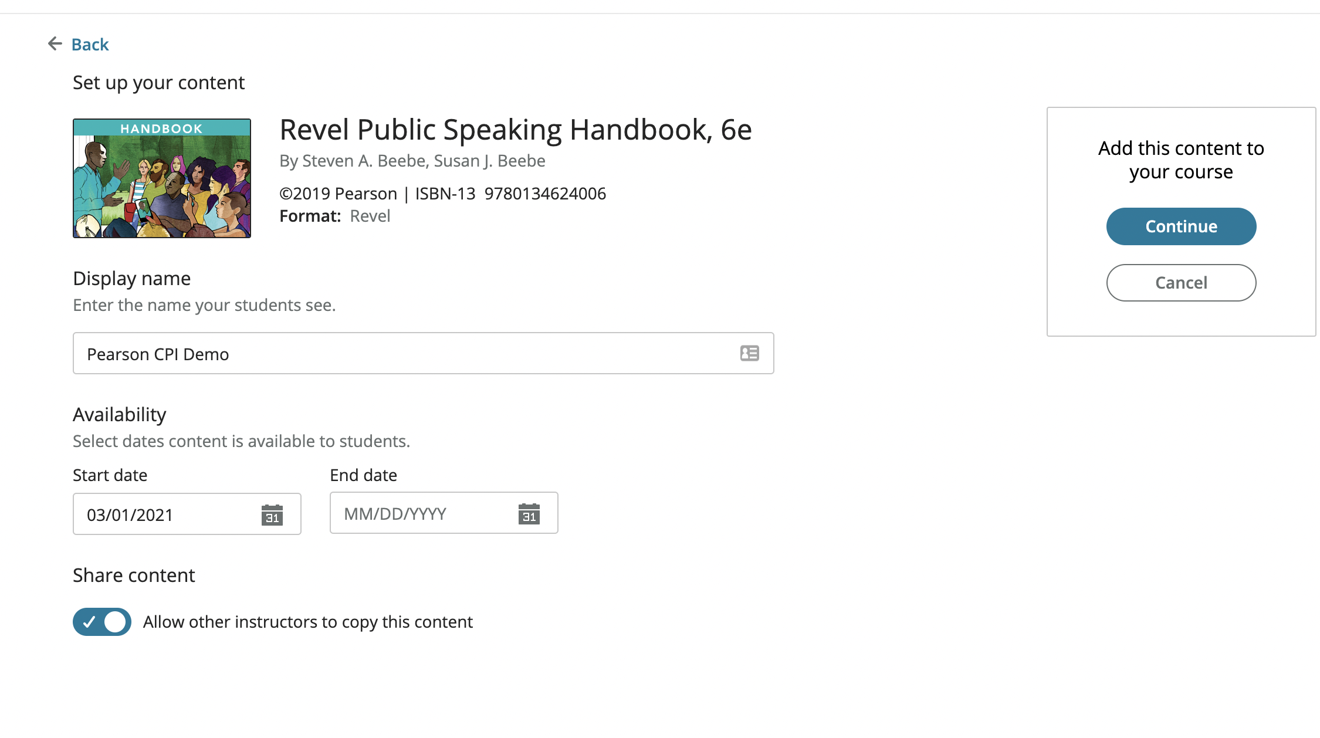Click the Start date label
Image resolution: width=1320 pixels, height=738 pixels.
click(x=110, y=475)
